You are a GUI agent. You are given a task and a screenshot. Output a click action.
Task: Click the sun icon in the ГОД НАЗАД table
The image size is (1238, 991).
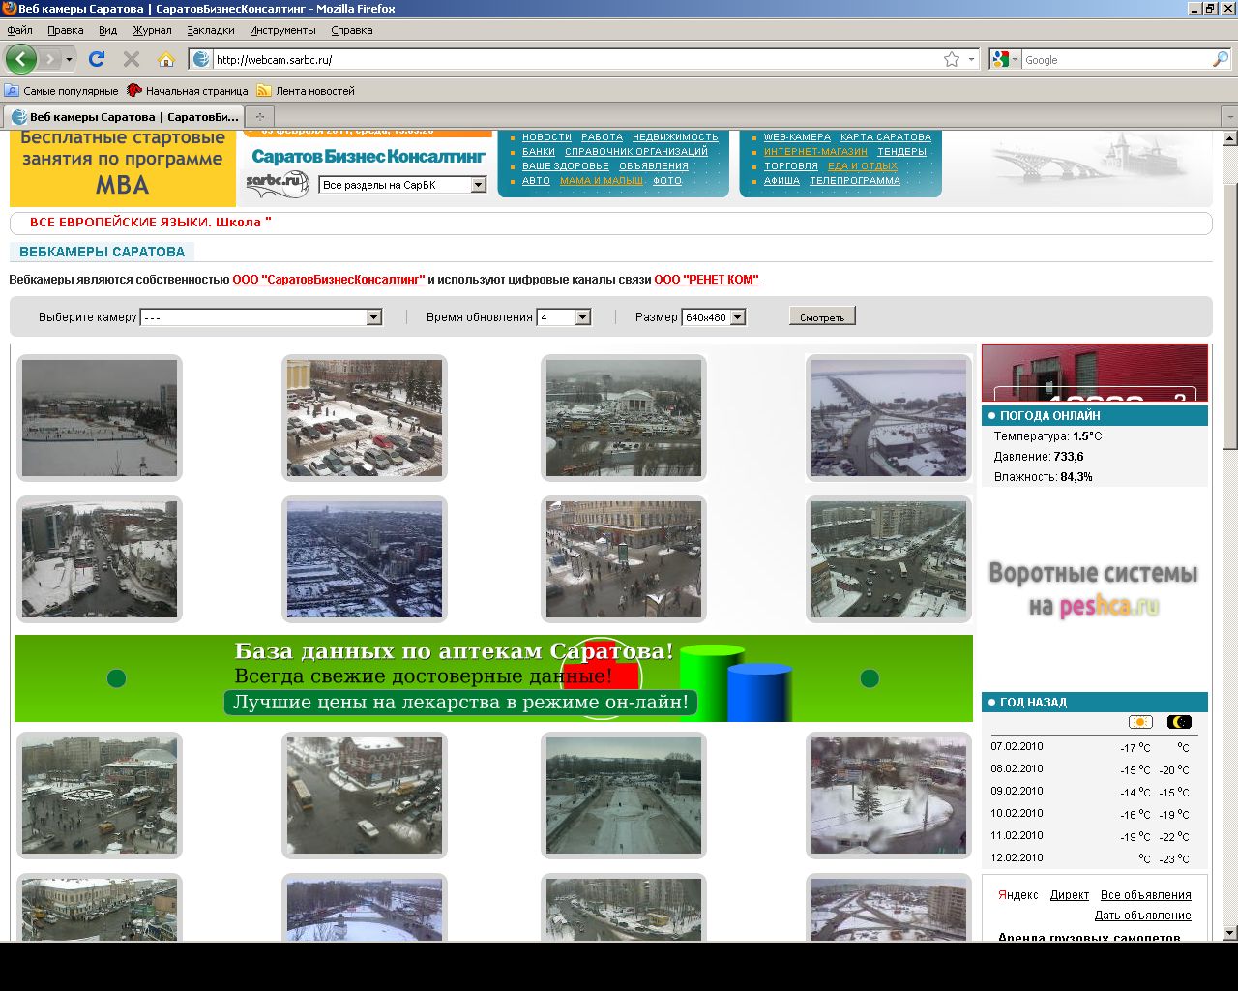coord(1141,722)
